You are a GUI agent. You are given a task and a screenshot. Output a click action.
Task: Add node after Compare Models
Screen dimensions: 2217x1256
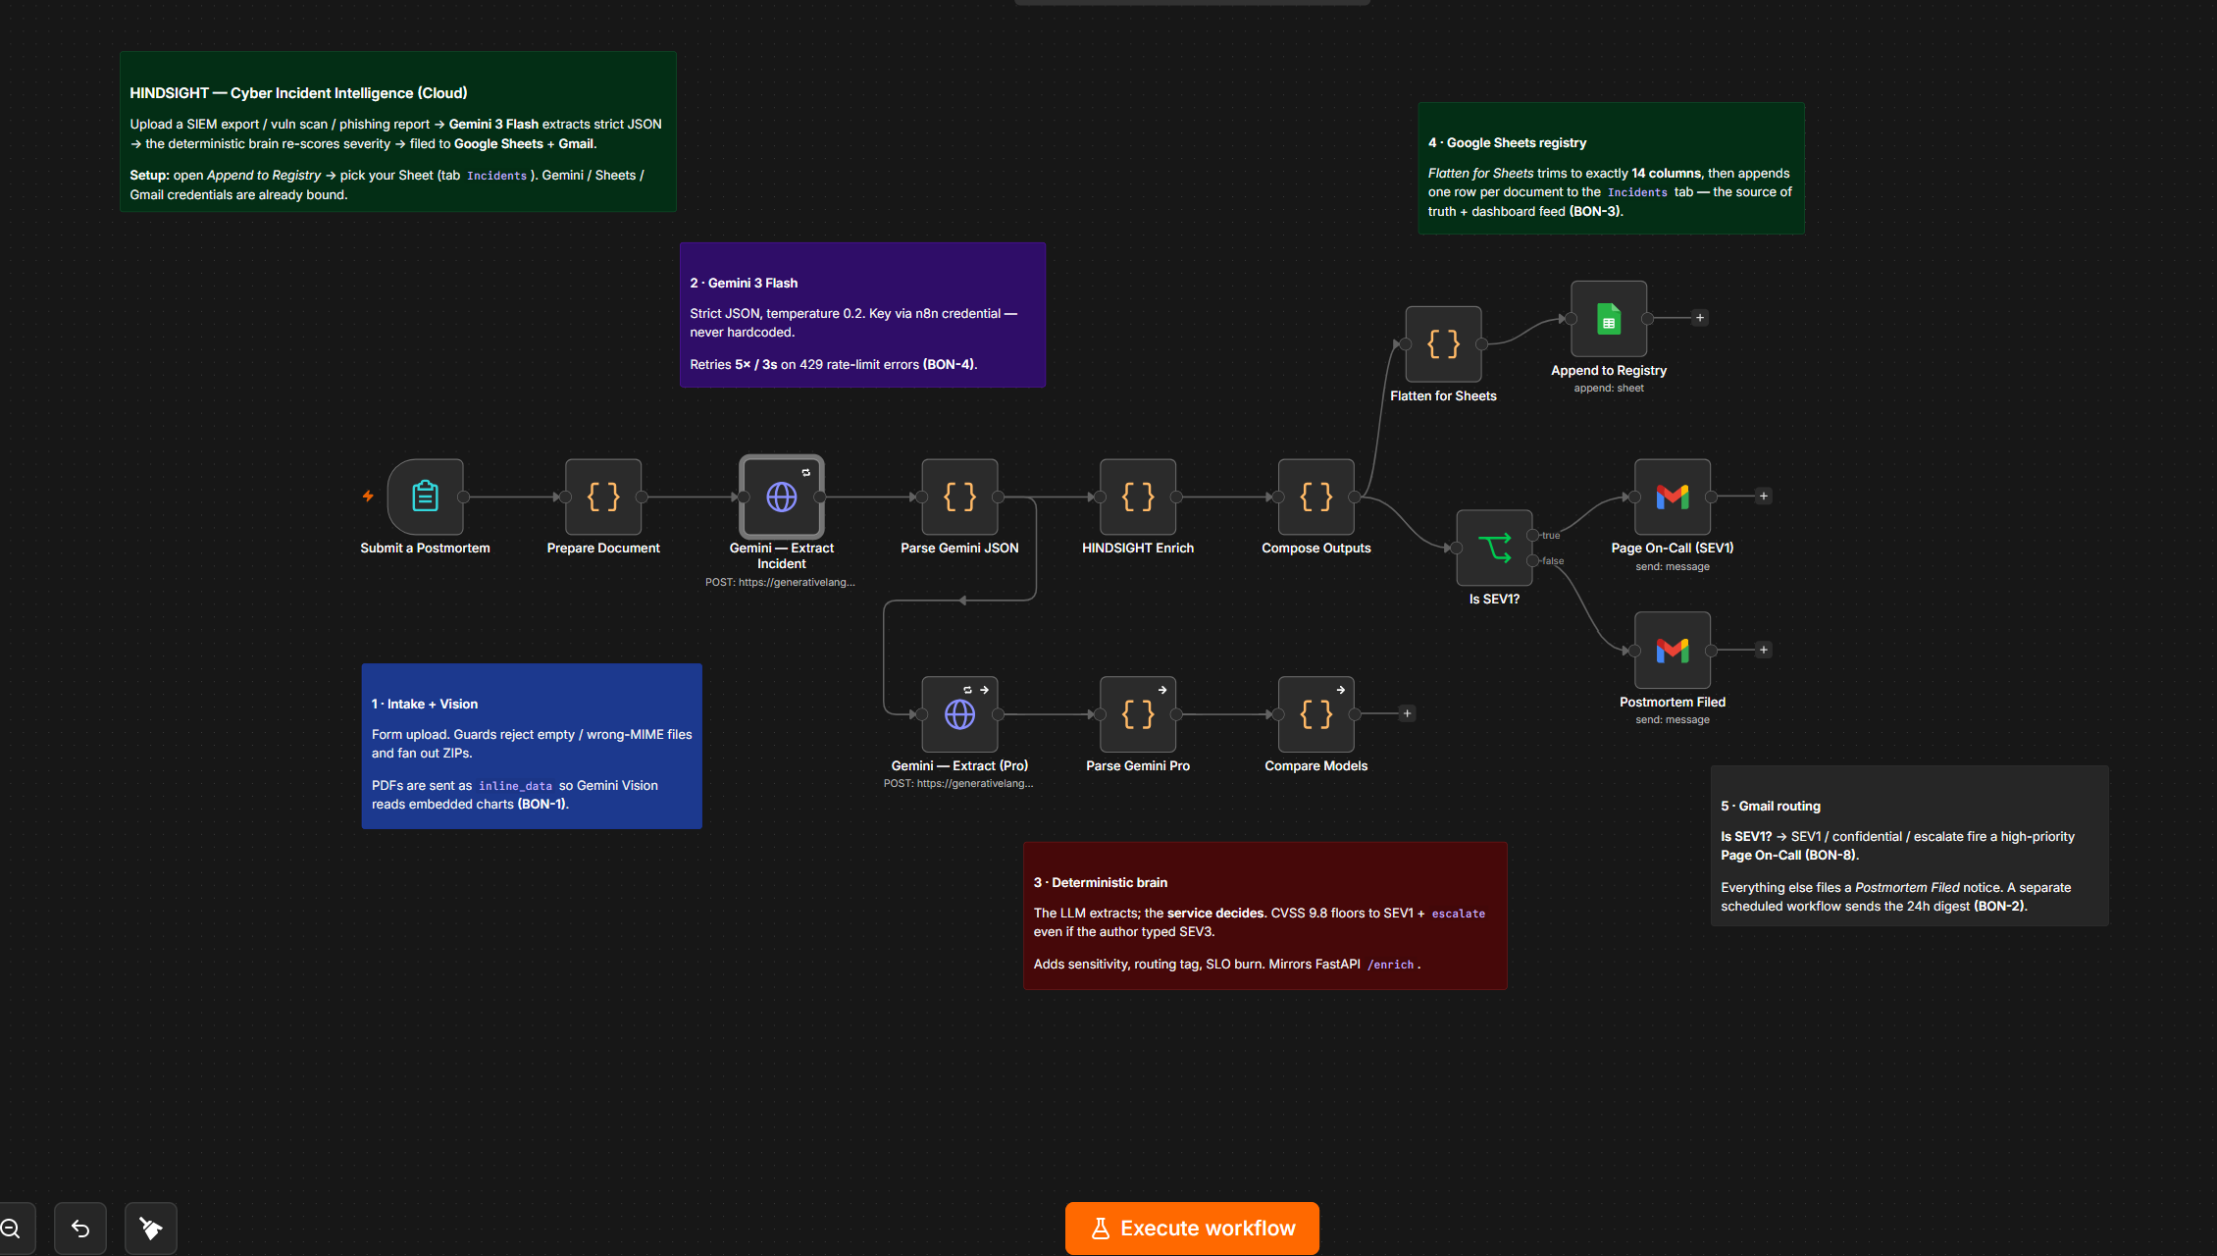(x=1407, y=714)
